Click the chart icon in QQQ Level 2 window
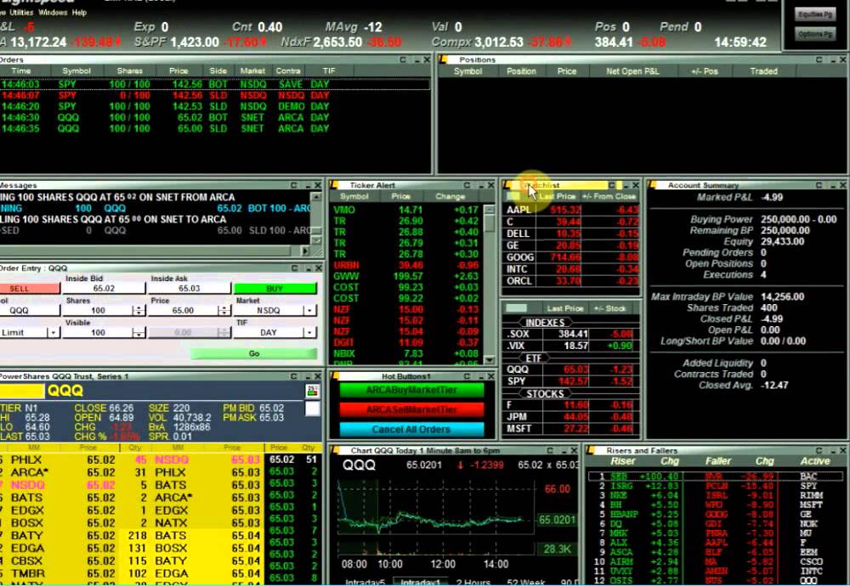Image resolution: width=850 pixels, height=586 pixels. click(x=312, y=391)
